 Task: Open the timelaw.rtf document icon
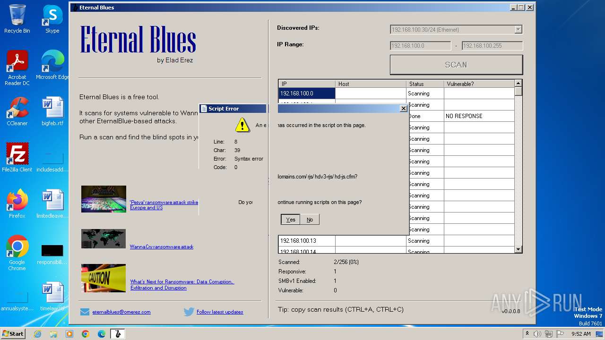coord(52,297)
